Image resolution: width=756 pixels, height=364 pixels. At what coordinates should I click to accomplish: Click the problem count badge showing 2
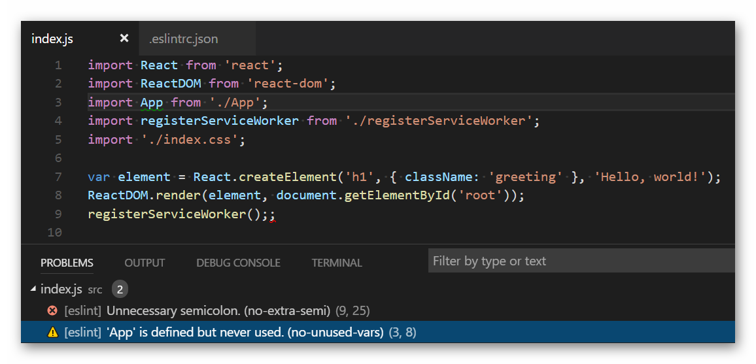coord(120,290)
